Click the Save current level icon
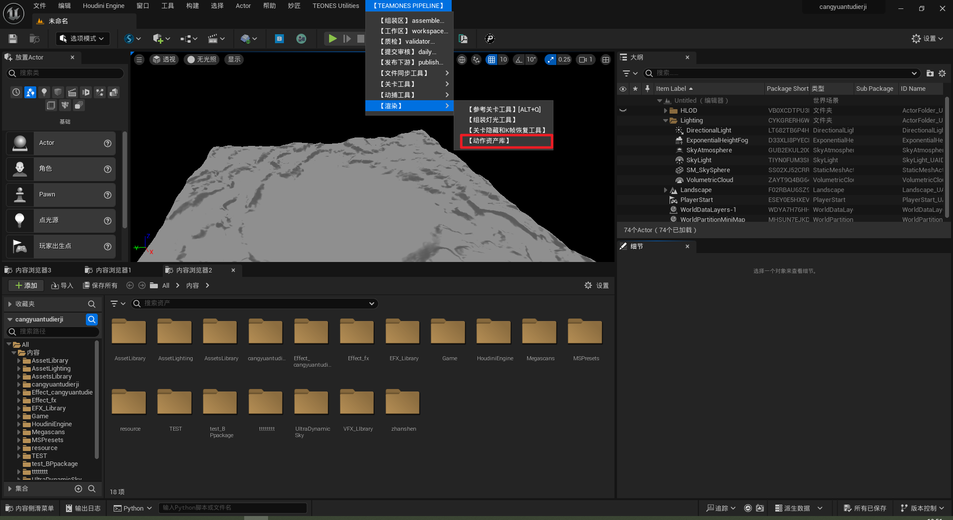 coord(13,39)
